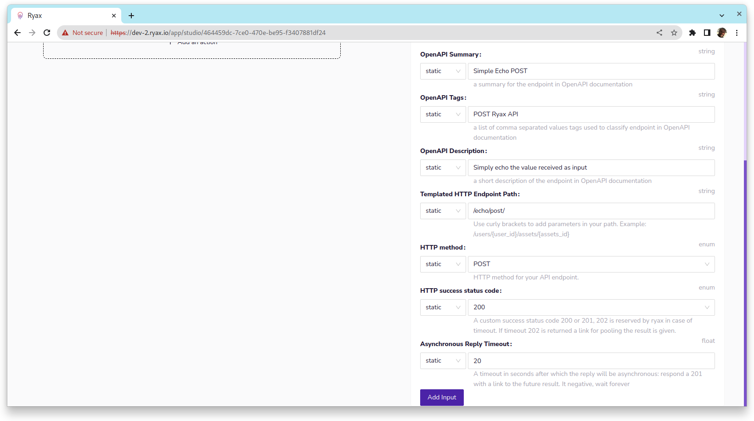
Task: Click the Not secure warning indicator
Action: (x=83, y=33)
